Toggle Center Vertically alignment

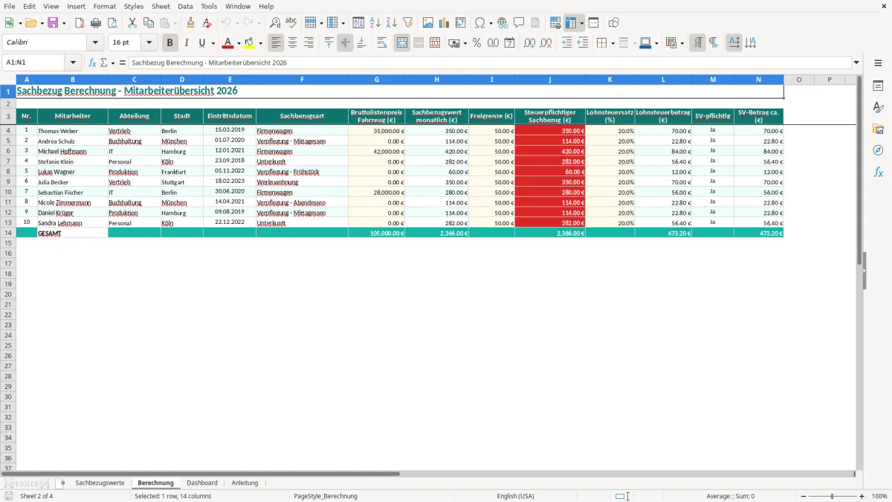click(x=345, y=43)
